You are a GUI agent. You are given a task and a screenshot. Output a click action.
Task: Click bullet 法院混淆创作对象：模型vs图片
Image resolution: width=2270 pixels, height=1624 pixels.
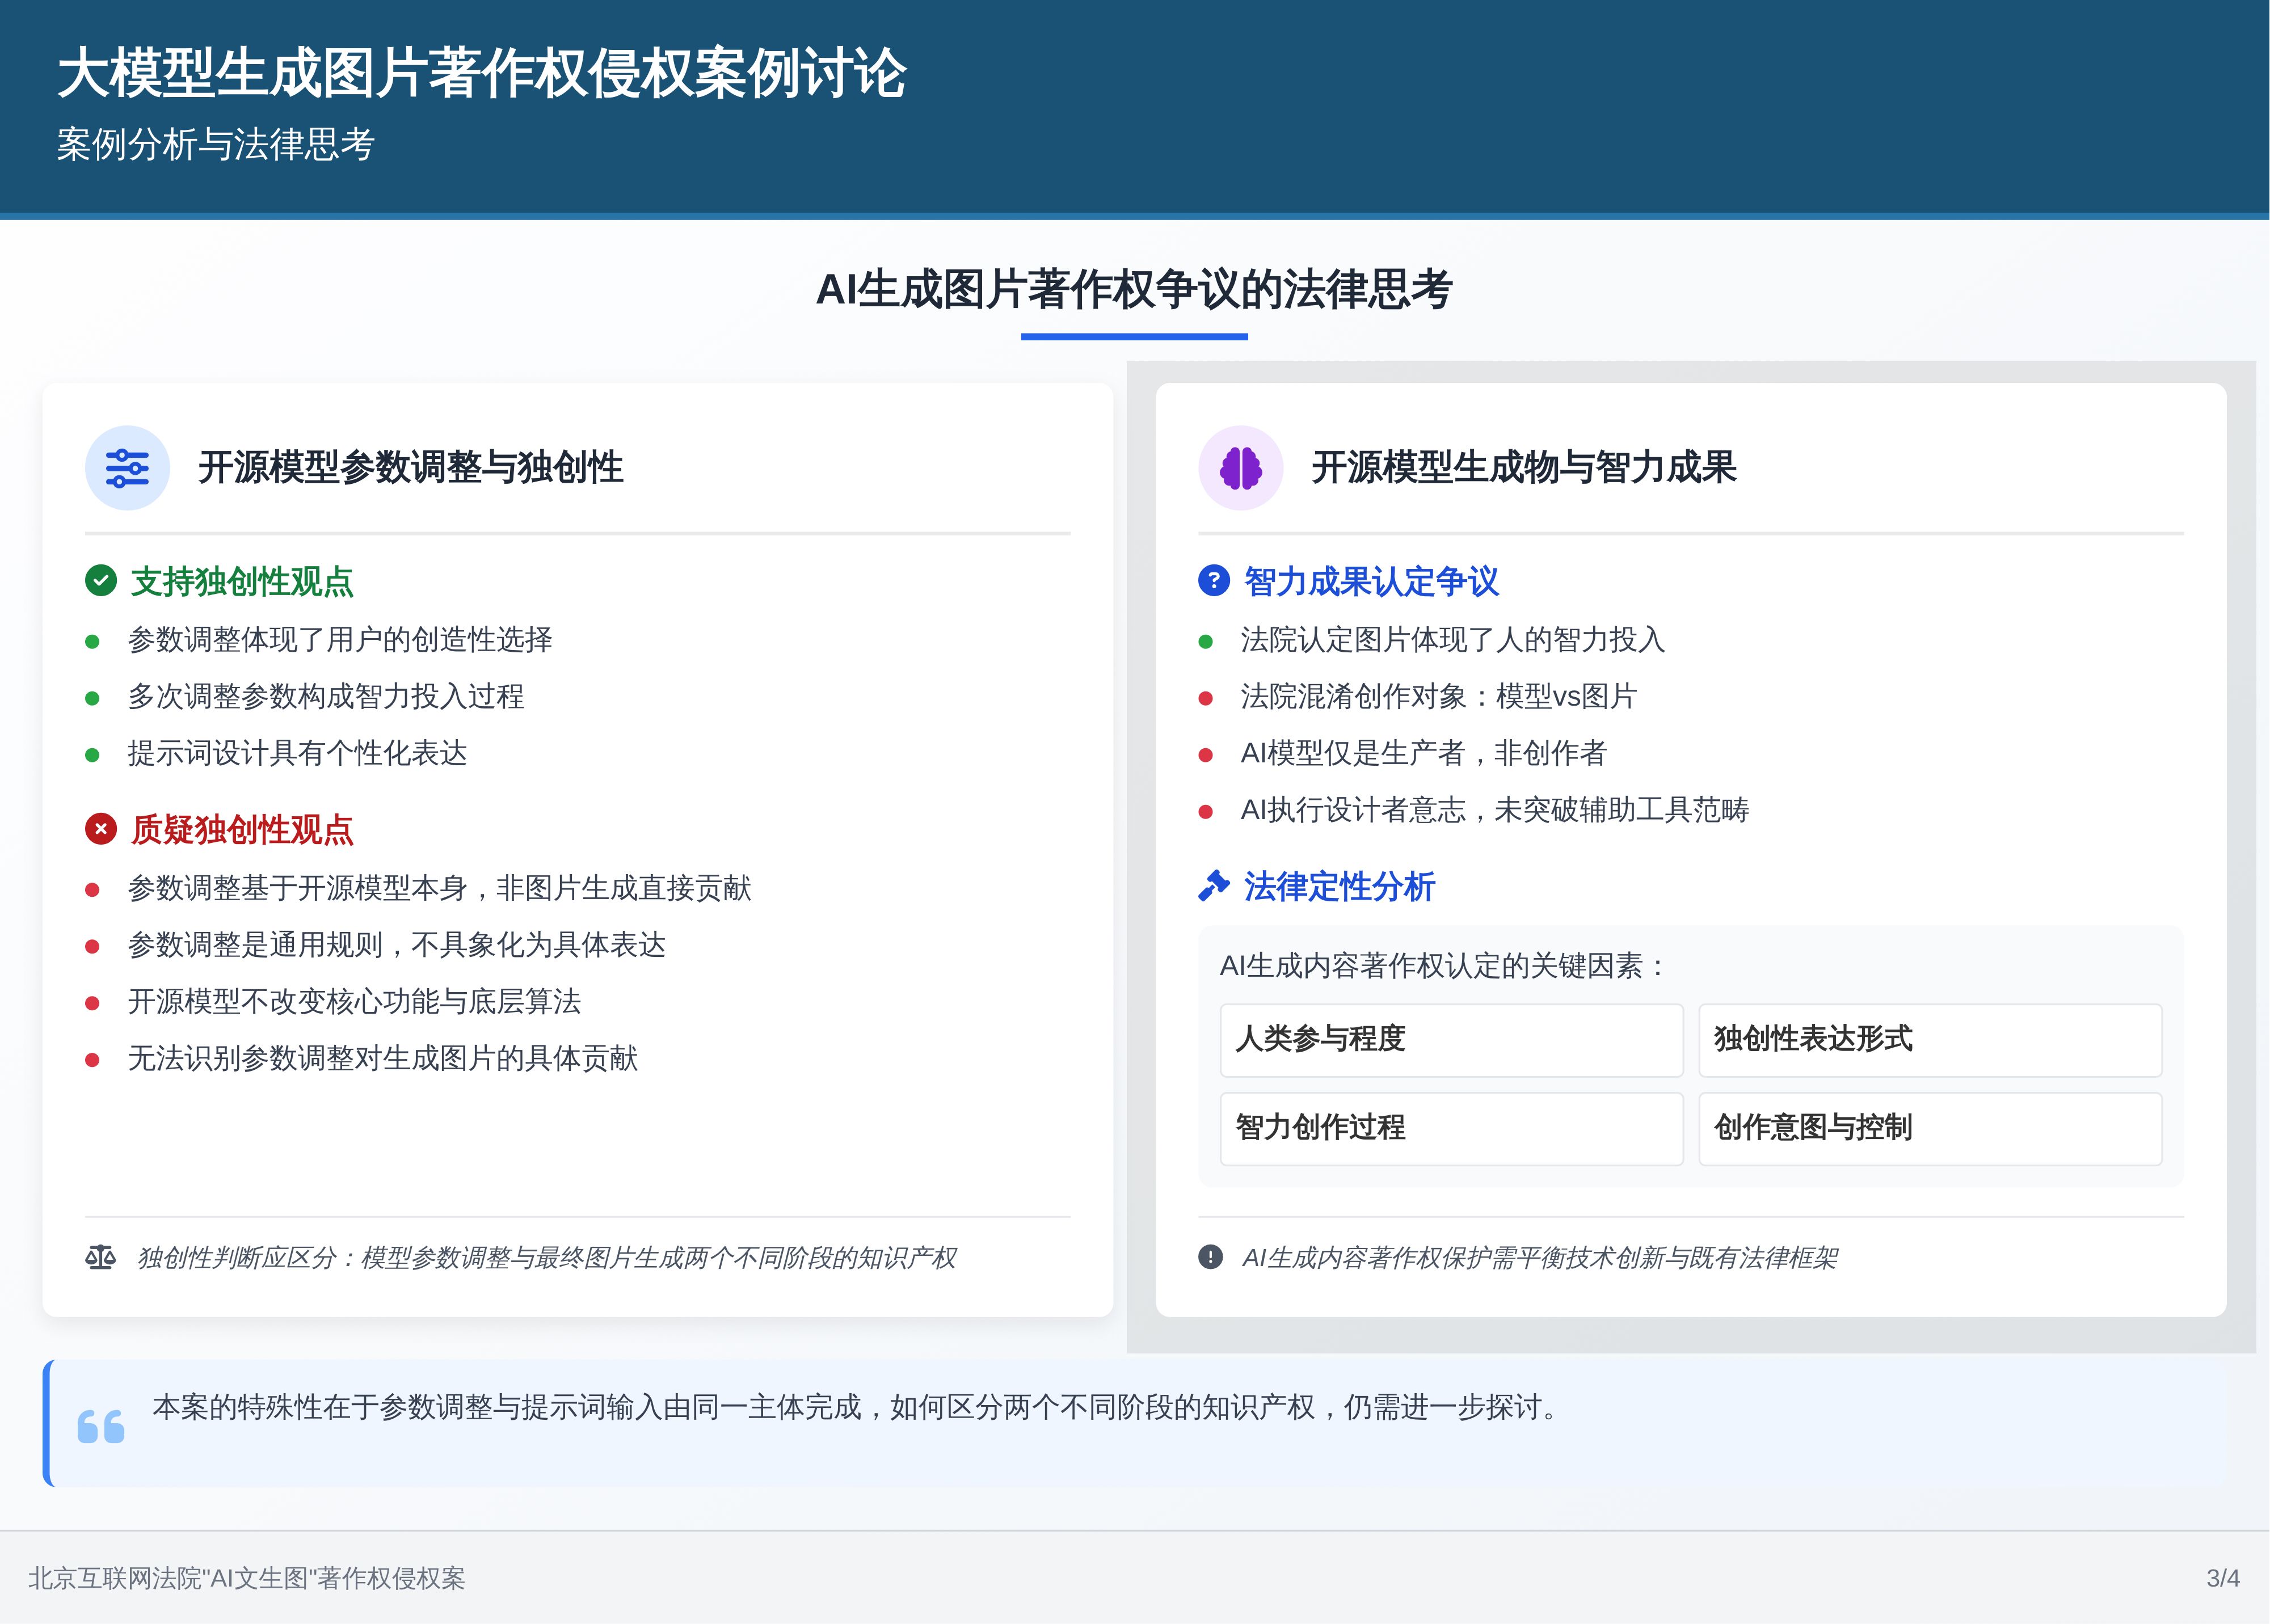click(x=1437, y=696)
